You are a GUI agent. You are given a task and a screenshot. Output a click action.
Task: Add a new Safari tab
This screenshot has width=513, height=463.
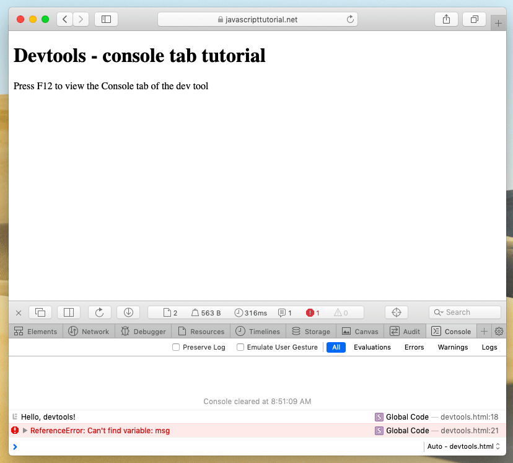(x=498, y=23)
